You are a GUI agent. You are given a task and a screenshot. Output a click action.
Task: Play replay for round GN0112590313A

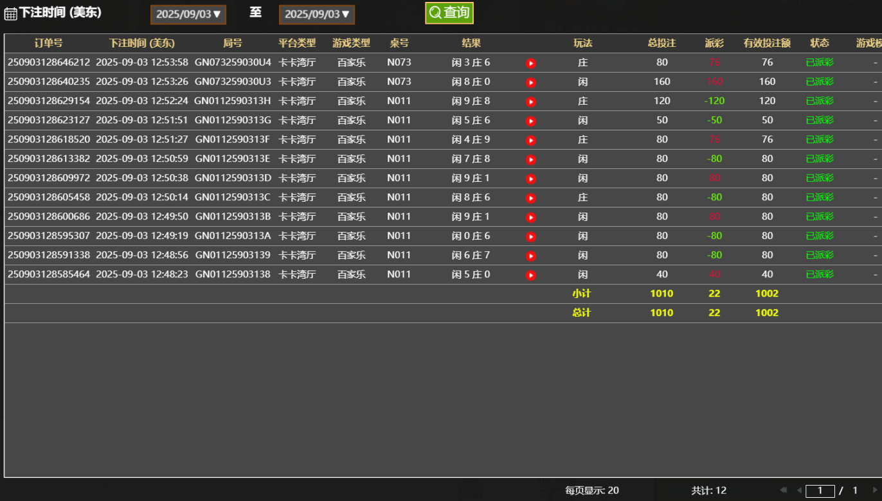[x=530, y=236]
